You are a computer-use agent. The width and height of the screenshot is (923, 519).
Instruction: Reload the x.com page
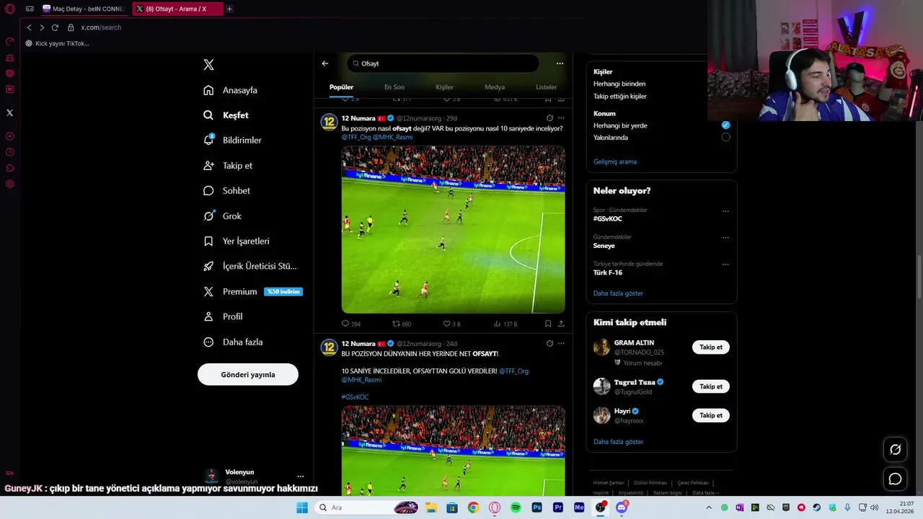point(55,27)
